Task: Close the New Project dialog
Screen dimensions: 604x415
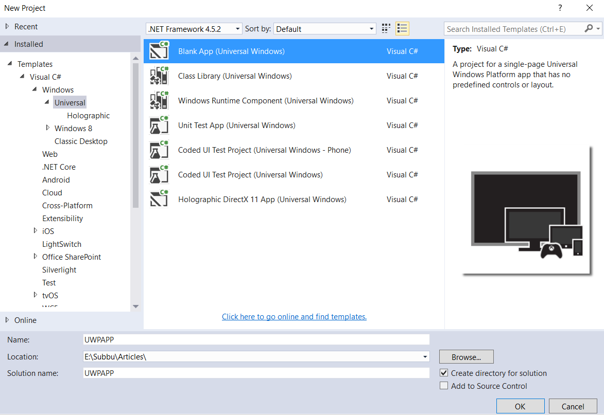Action: pyautogui.click(x=590, y=8)
